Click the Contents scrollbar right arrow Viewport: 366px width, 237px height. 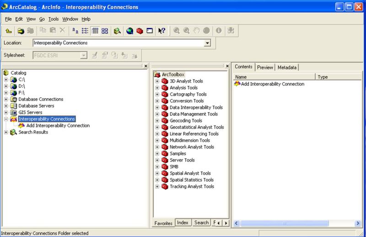[x=358, y=223]
